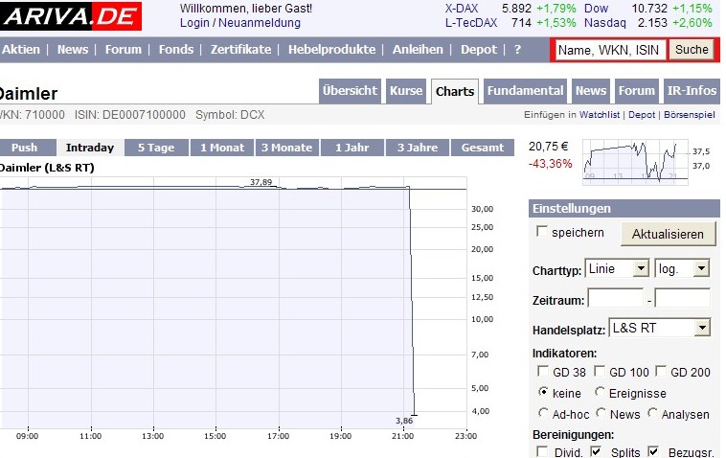Switch to the Übersicht tab
This screenshot has width=726, height=458.
(350, 91)
